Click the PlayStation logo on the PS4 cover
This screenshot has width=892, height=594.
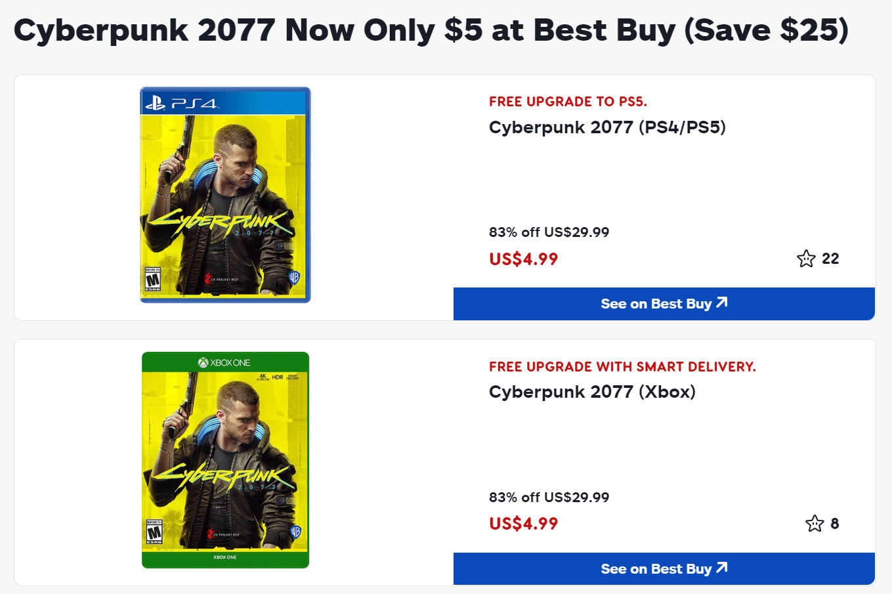point(156,103)
